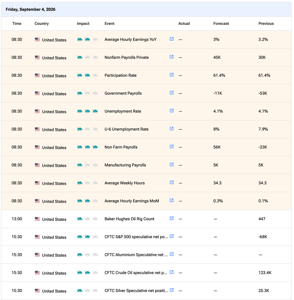The width and height of the screenshot is (294, 300).
Task: Open CFTC Crude Oil speculative net positions event
Action: coord(136,273)
